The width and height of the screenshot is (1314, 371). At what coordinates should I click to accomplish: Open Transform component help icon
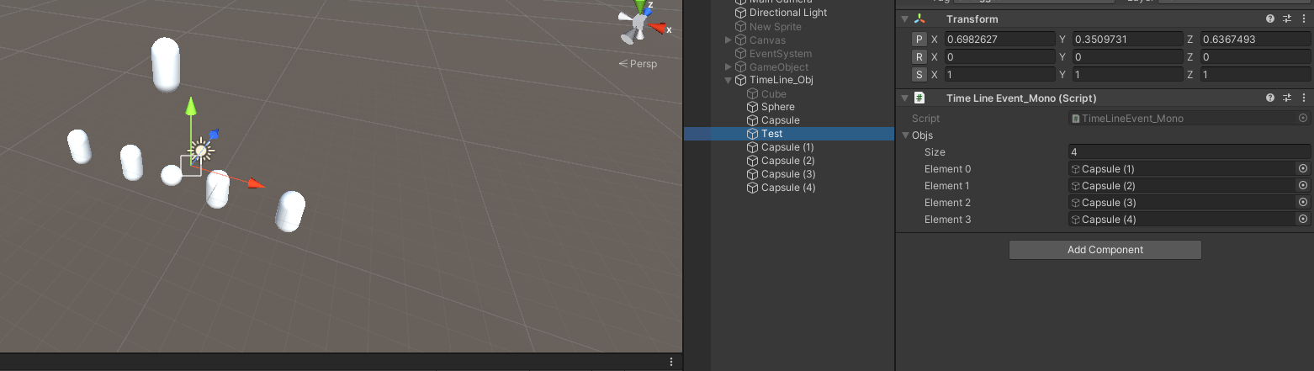click(x=1270, y=19)
